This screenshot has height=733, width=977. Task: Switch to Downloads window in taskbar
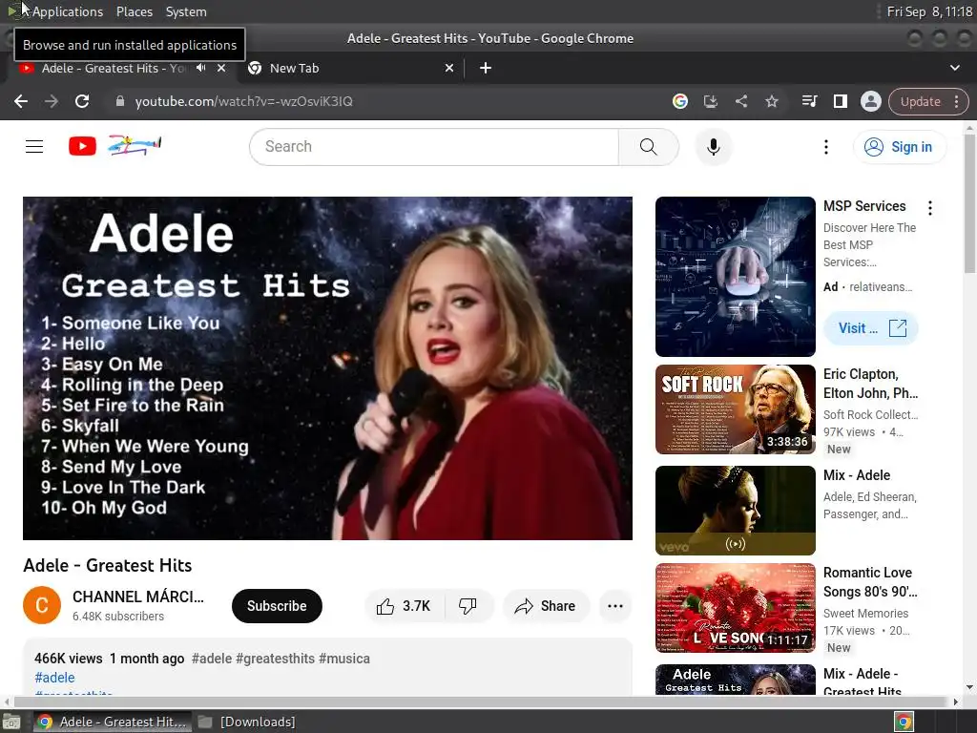click(x=247, y=722)
